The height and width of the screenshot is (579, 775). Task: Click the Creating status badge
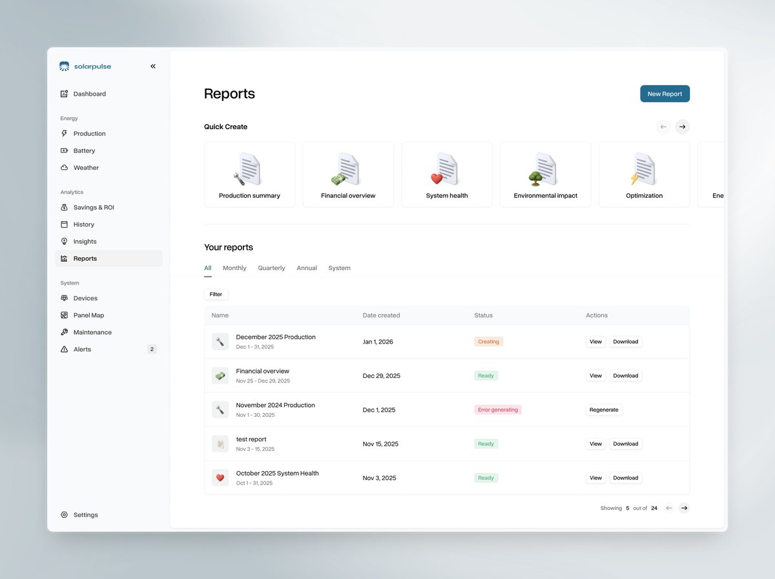click(x=488, y=342)
